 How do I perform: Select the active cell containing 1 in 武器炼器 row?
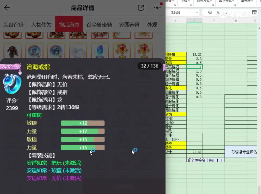(194, 67)
